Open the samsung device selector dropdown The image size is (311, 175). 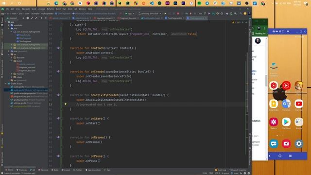pyautogui.click(x=150, y=14)
